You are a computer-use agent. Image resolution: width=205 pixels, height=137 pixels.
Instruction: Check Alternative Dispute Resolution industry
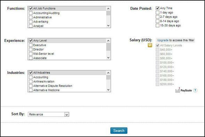tap(31, 86)
